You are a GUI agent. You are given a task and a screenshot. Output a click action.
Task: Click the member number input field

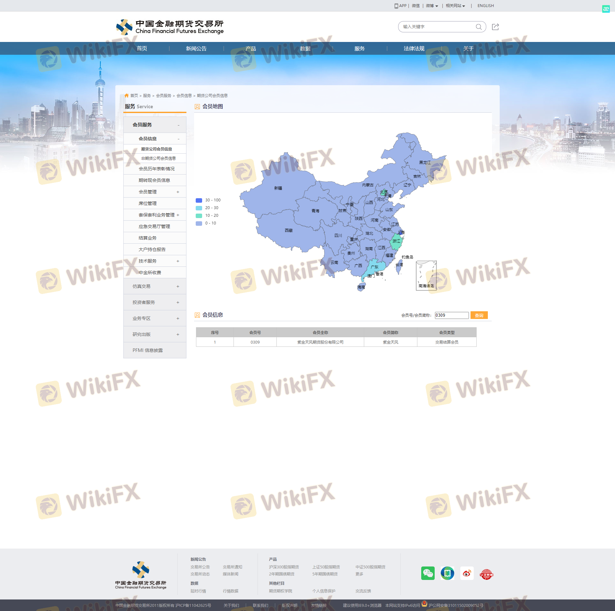(x=452, y=315)
